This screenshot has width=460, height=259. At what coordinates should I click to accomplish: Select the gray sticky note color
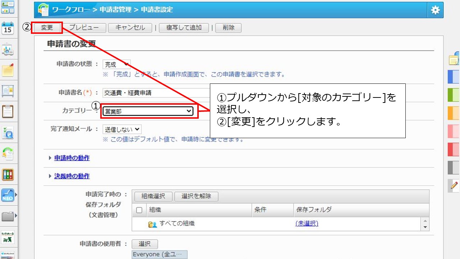coord(454,167)
